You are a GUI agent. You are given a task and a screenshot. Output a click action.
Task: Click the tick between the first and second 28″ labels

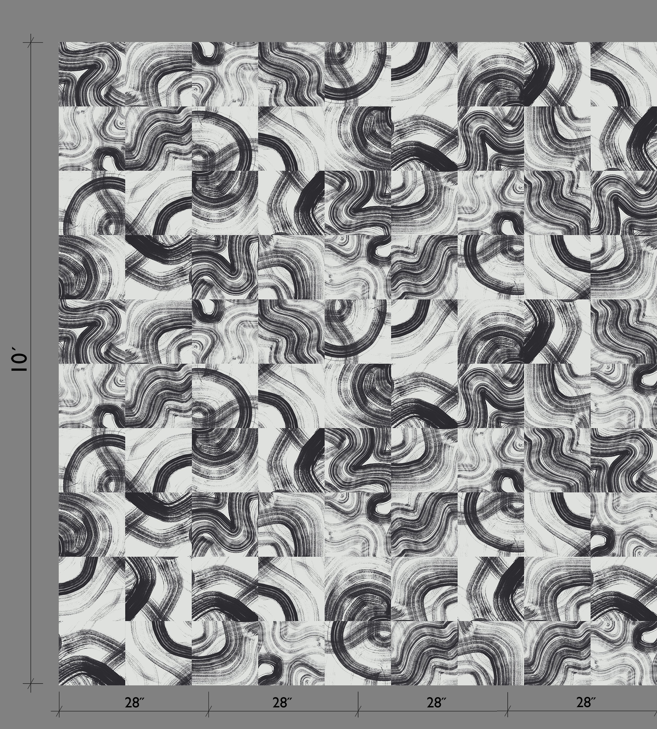[x=209, y=711]
